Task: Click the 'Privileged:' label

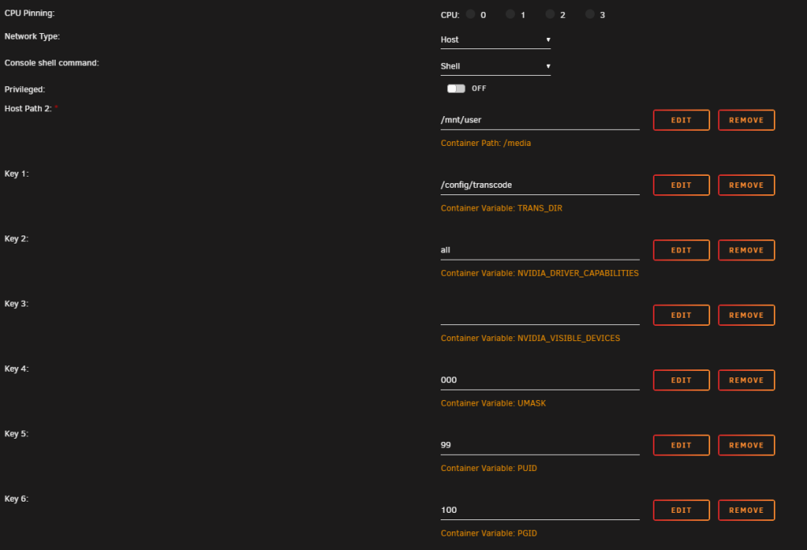Action: point(25,90)
